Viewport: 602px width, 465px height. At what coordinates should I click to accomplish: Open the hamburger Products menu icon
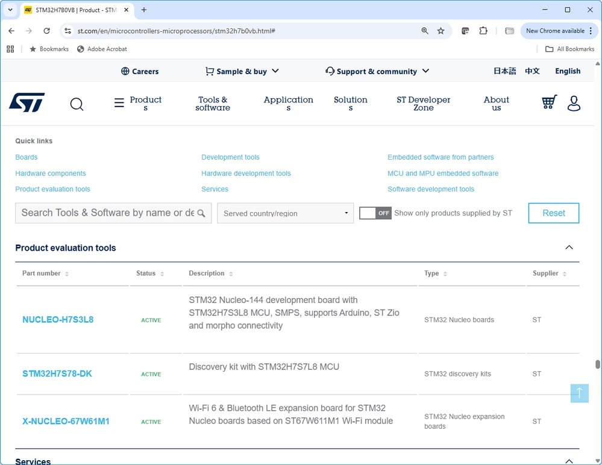pyautogui.click(x=119, y=102)
